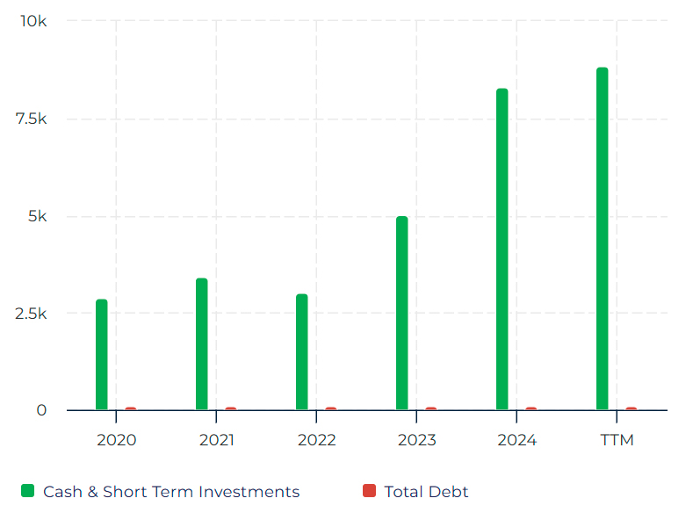Click the 10k y-axis label

point(33,21)
